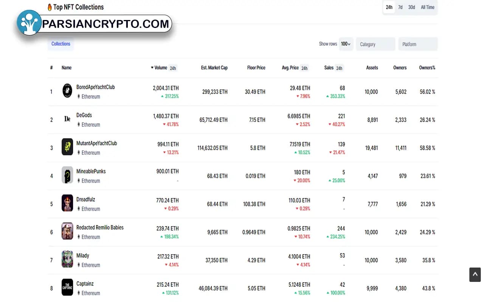Open the Show rows 100 dropdown
484x302 pixels.
coord(346,44)
